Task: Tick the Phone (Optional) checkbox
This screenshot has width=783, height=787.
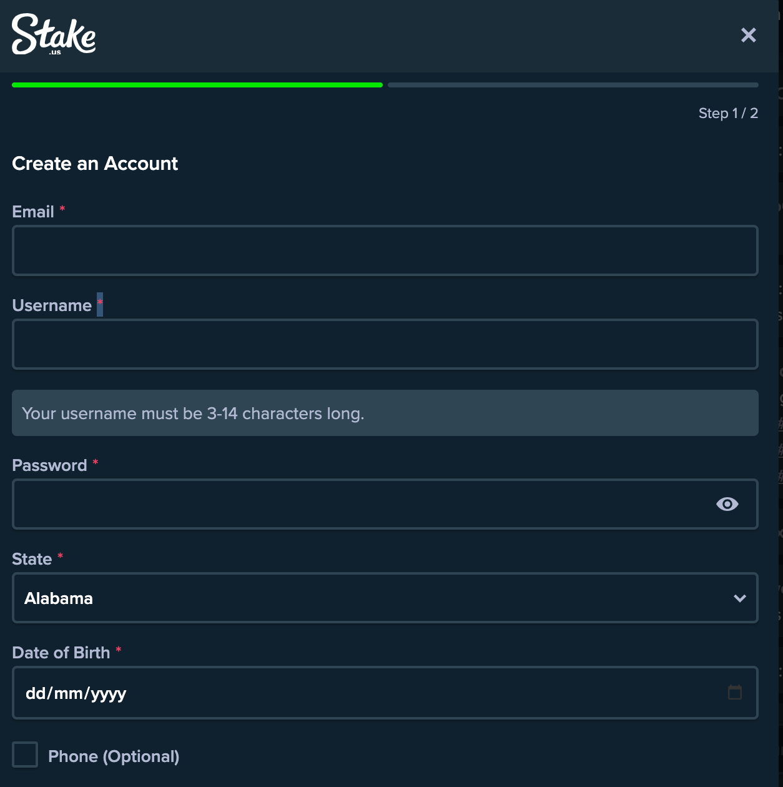Action: click(x=25, y=755)
